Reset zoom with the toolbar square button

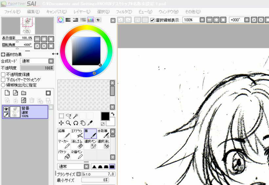coord(223,20)
